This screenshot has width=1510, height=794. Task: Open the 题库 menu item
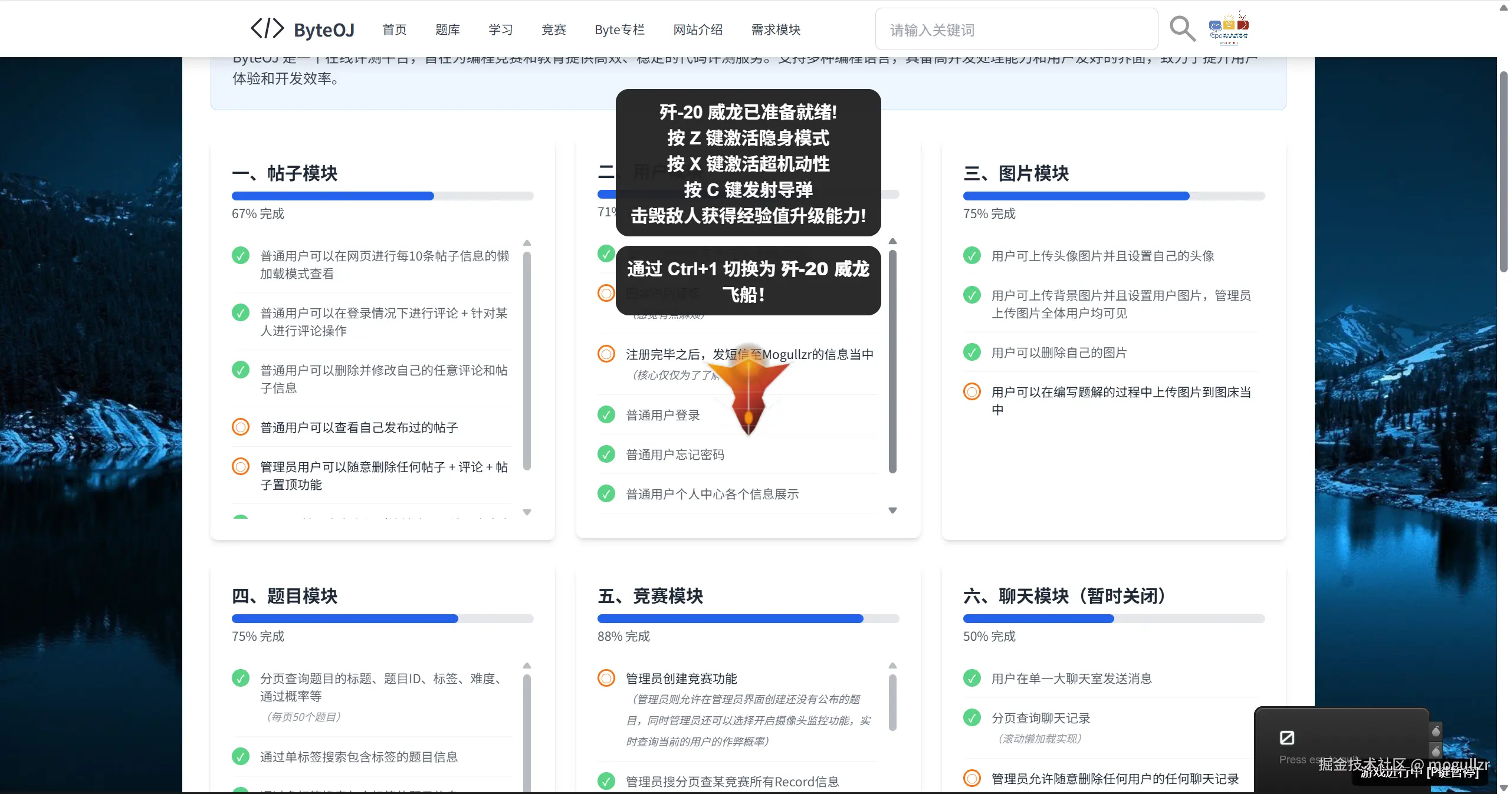[x=447, y=29]
